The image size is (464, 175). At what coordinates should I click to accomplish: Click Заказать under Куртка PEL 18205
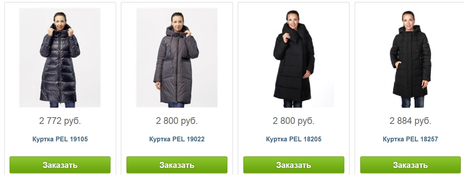coord(294,165)
